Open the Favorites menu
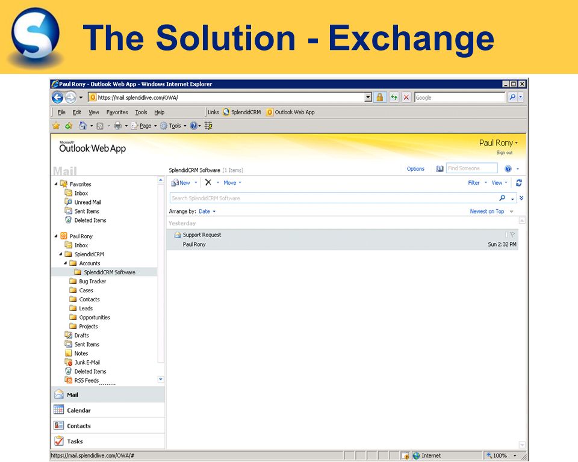Screen dimensions: 578x462 (x=117, y=112)
